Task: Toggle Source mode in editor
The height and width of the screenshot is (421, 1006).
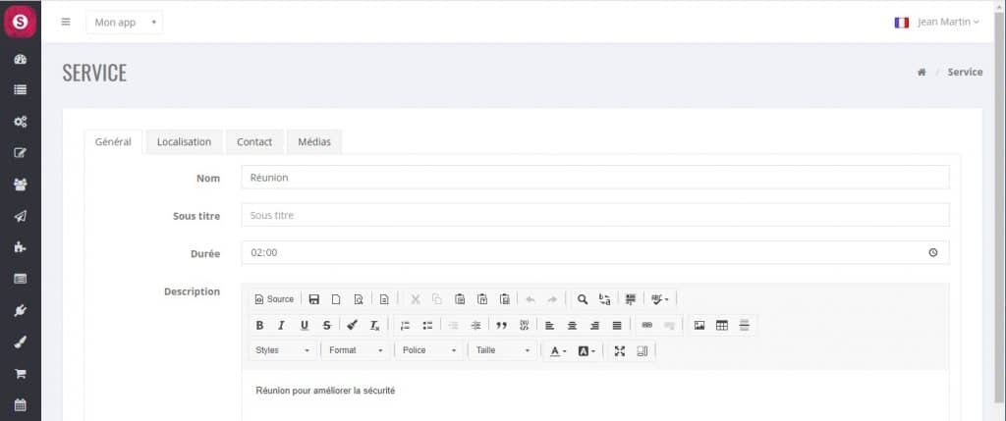Action: click(274, 299)
